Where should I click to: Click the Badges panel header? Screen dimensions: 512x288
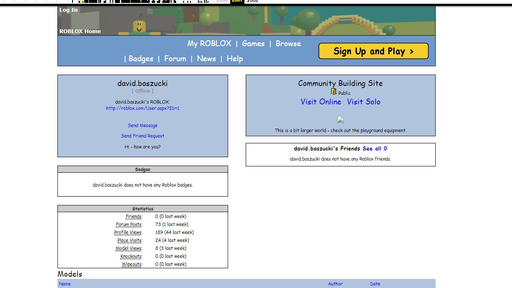pyautogui.click(x=143, y=169)
